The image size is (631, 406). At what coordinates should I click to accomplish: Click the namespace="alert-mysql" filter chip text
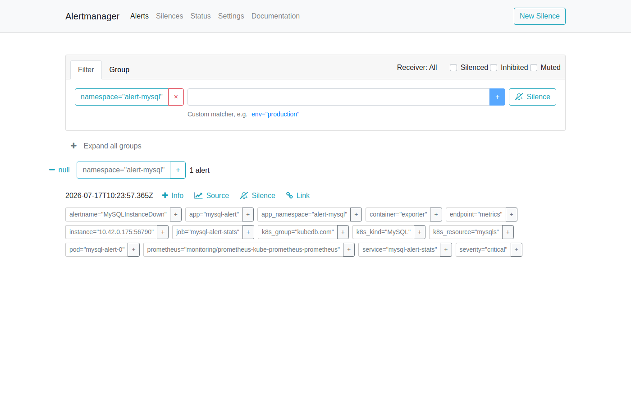tap(122, 97)
